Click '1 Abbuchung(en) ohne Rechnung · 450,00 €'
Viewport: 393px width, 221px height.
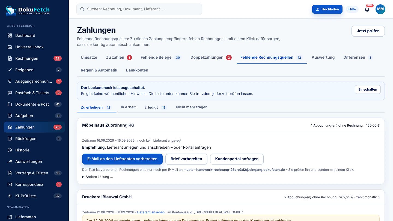[x=345, y=126]
